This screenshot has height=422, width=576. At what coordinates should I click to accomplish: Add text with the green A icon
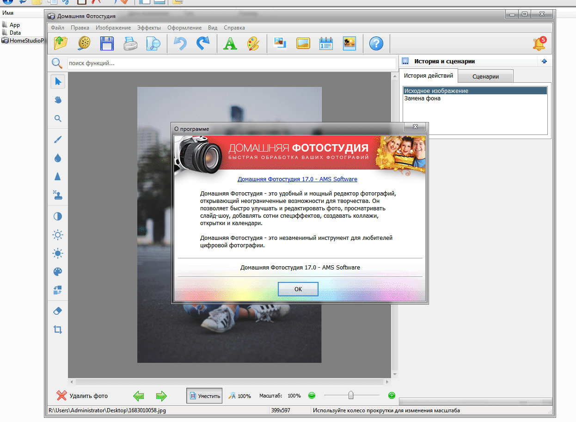click(230, 43)
